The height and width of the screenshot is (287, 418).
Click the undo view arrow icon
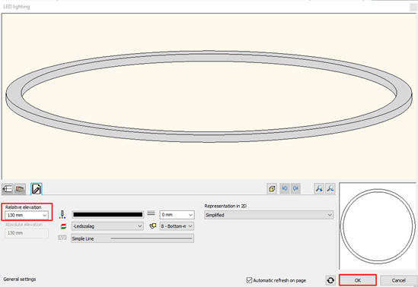pos(285,188)
